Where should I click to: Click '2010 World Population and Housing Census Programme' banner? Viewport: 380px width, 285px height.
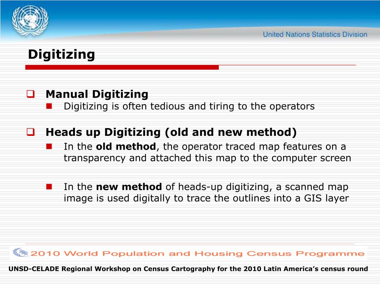tap(189, 253)
